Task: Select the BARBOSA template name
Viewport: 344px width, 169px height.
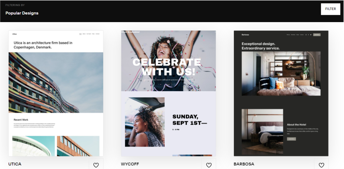Action: tap(244, 164)
